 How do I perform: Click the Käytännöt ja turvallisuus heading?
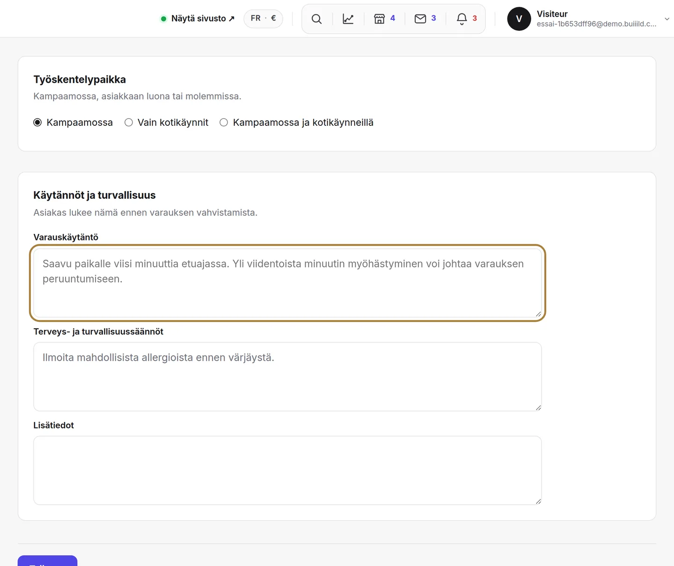pos(95,195)
